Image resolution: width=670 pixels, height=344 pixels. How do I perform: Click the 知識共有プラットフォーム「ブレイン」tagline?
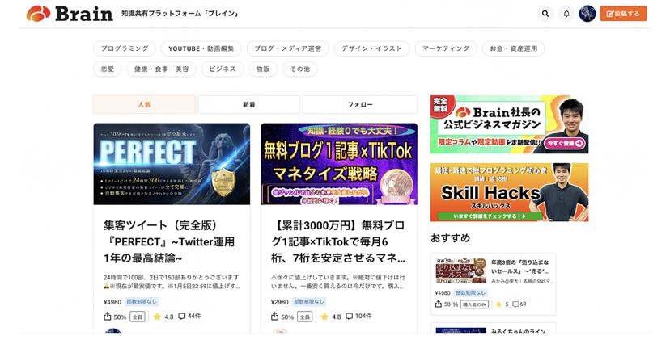pos(180,14)
